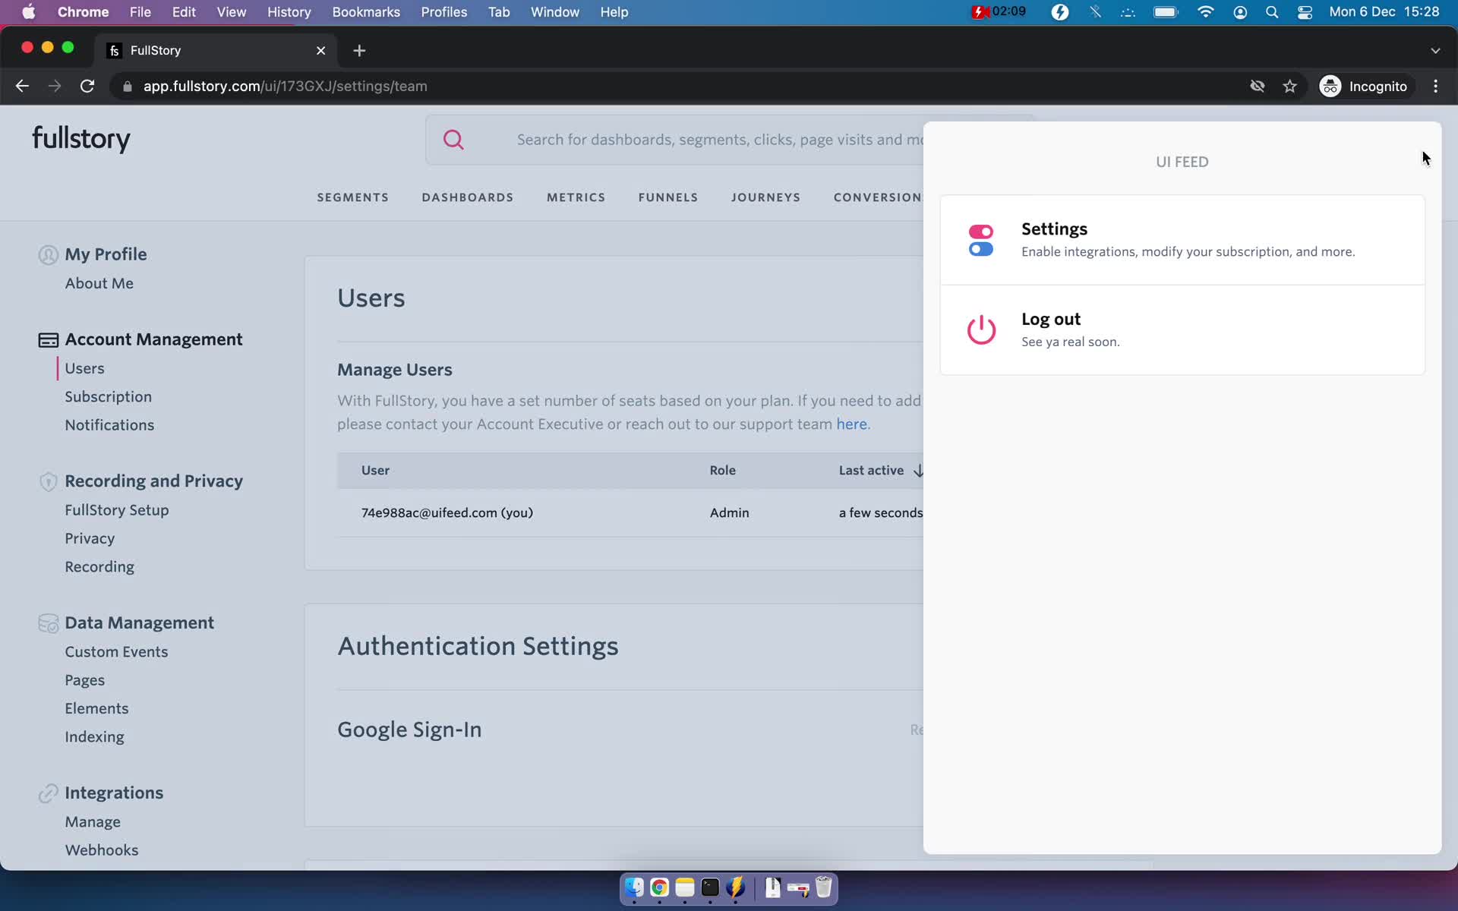Open Manage integrations
The image size is (1458, 911).
tap(93, 821)
